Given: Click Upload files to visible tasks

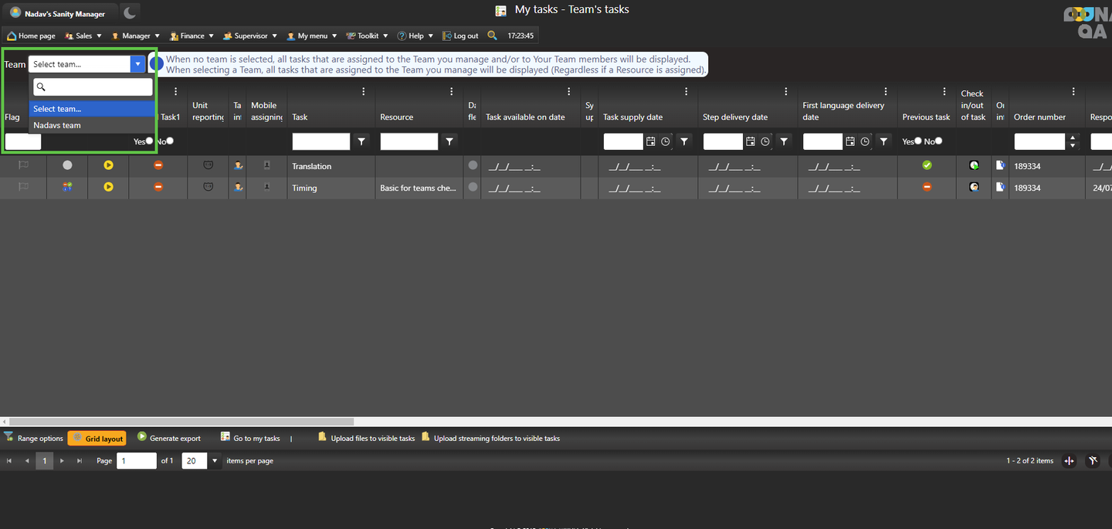Looking at the screenshot, I should coord(367,438).
